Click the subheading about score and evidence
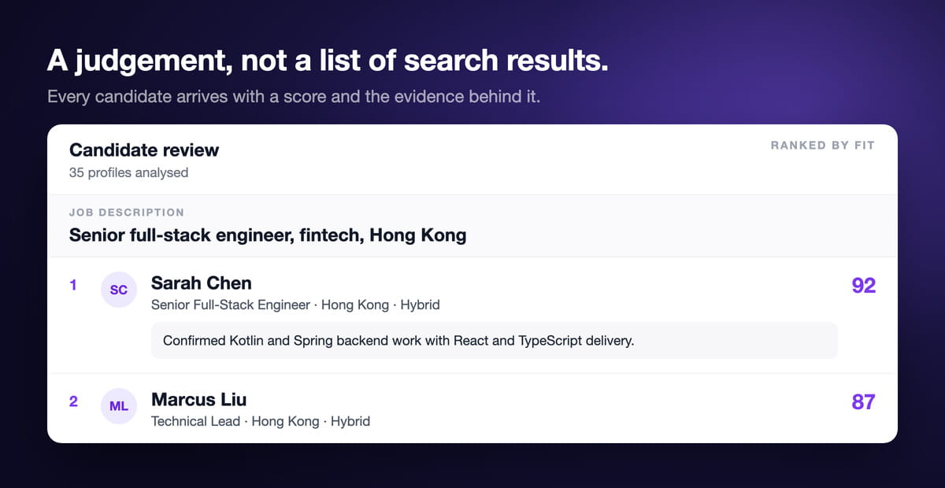This screenshot has width=945, height=488. click(x=294, y=98)
